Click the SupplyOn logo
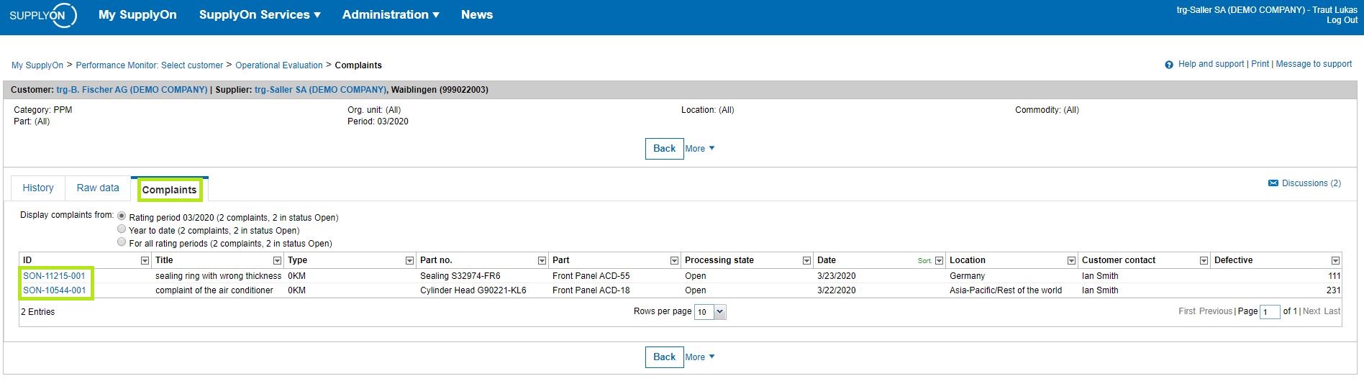This screenshot has height=381, width=1364. tap(42, 15)
